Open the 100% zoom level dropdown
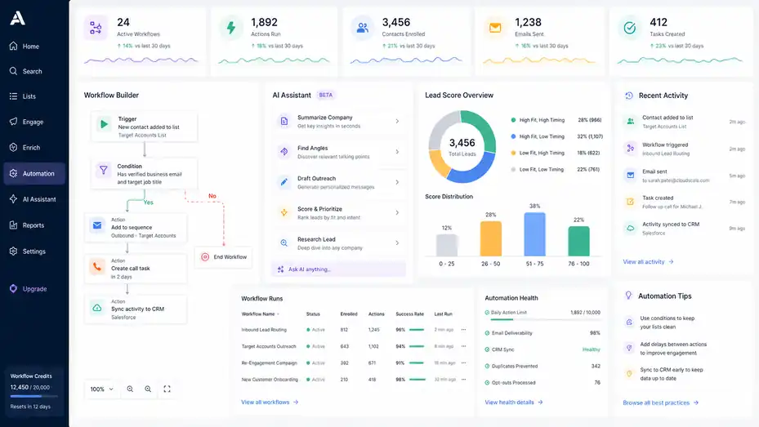759x427 pixels. tap(101, 389)
